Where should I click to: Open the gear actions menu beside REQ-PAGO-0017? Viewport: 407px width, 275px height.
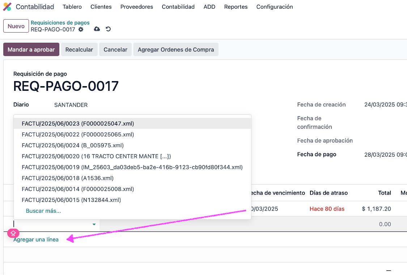(81, 29)
